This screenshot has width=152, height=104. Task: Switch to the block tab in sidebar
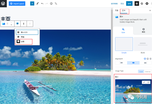124,11
